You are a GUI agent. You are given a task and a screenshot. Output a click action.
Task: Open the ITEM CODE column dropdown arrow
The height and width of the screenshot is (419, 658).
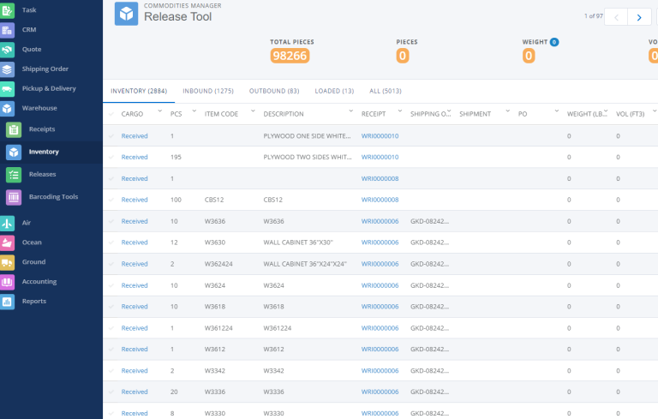coord(253,111)
